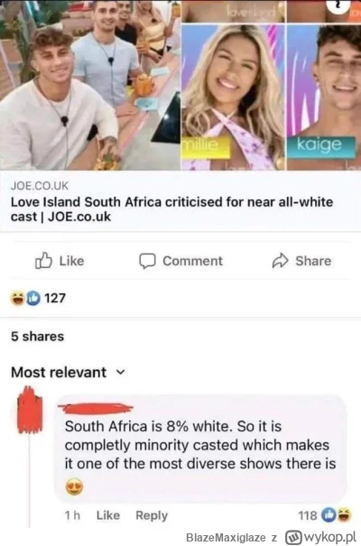Expand the Most relevant sorting dropdown
The image size is (361, 546).
[x=68, y=372]
